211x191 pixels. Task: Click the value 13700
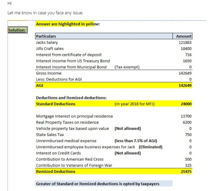[186, 116]
